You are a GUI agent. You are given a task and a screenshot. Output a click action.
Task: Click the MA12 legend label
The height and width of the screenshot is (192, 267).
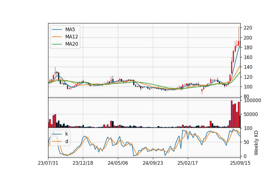tap(71, 37)
